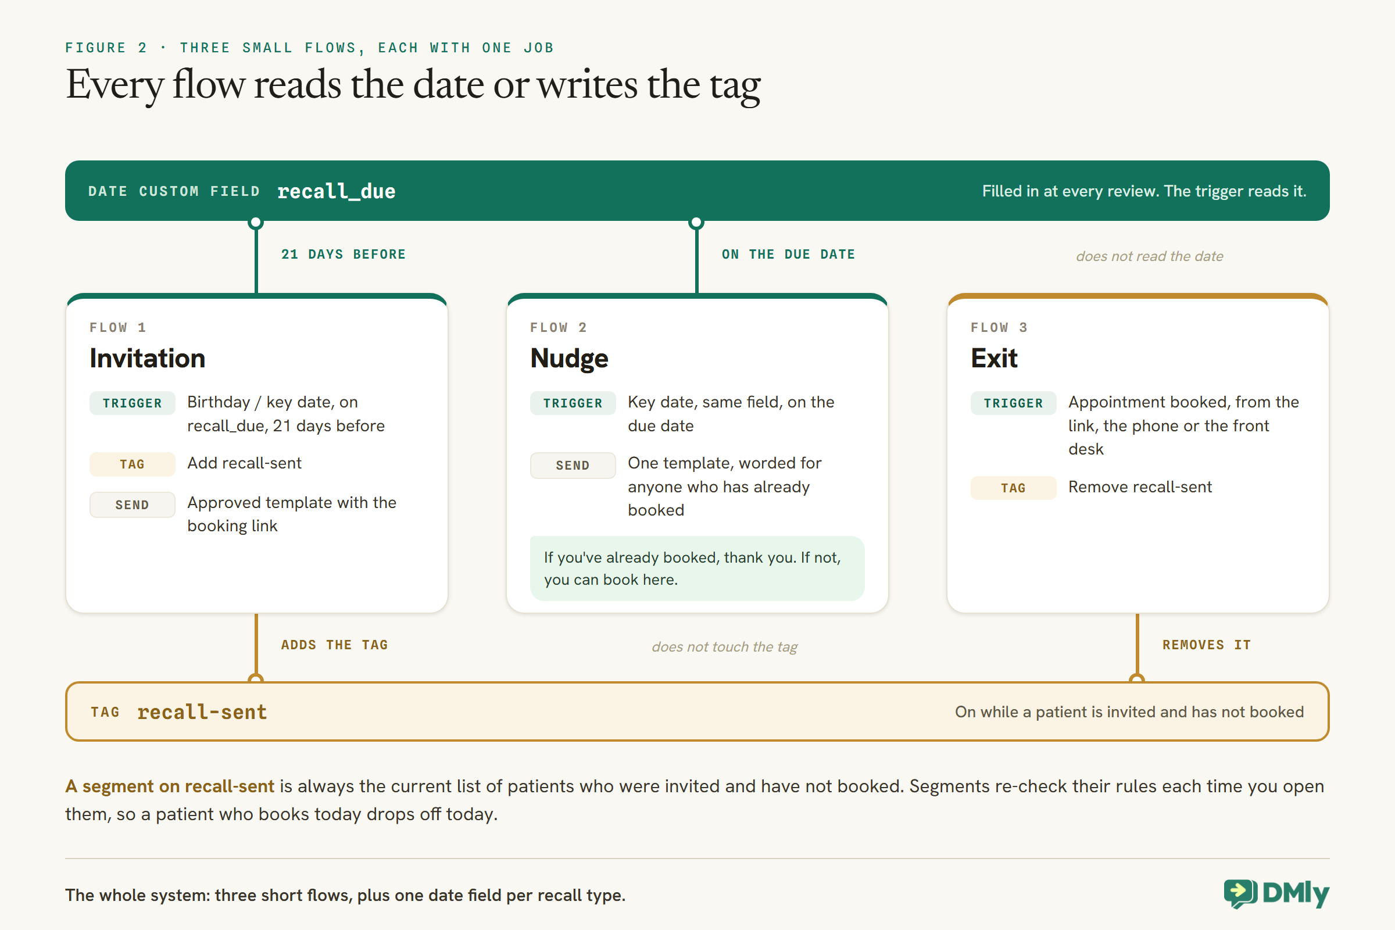Viewport: 1395px width, 930px height.
Task: Click the SEND badge in Invitation card
Action: click(133, 505)
